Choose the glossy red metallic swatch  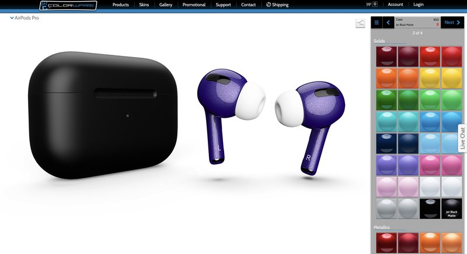click(x=386, y=243)
